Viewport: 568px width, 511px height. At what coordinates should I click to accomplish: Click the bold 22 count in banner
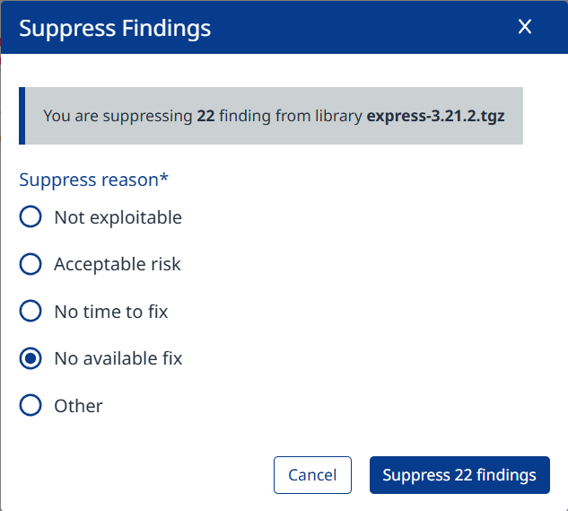205,116
